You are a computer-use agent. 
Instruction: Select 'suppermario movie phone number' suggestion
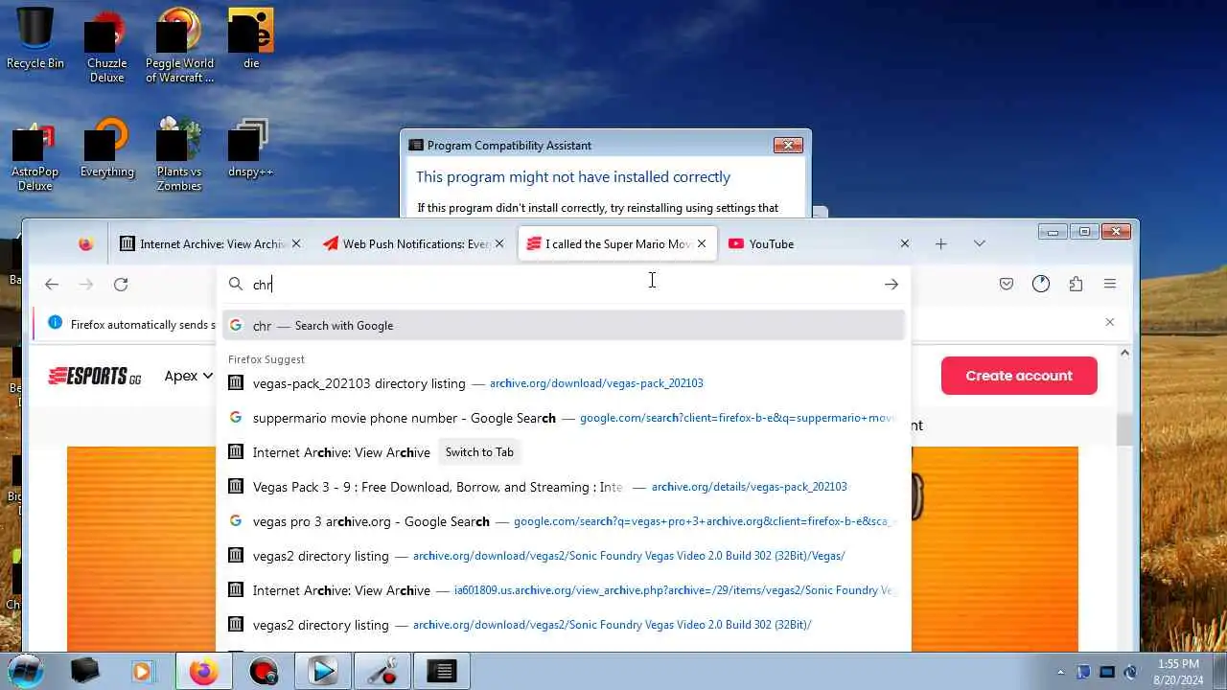[x=564, y=418]
